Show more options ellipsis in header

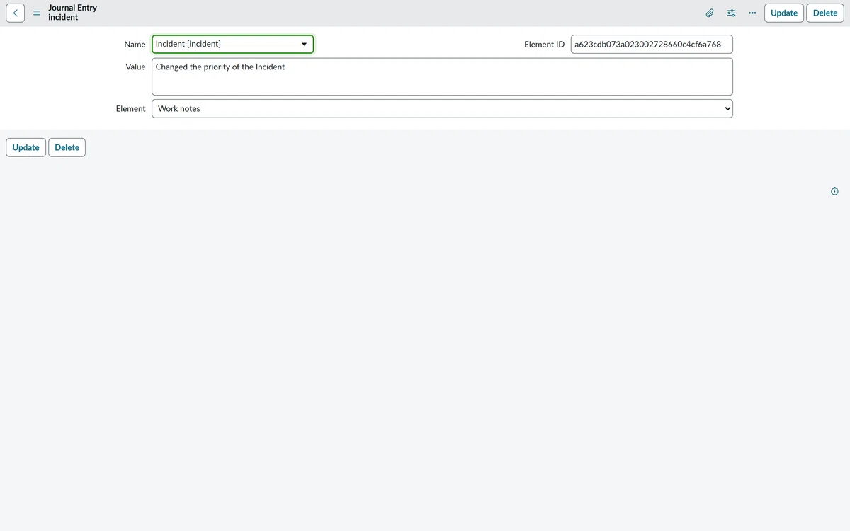[x=752, y=13]
